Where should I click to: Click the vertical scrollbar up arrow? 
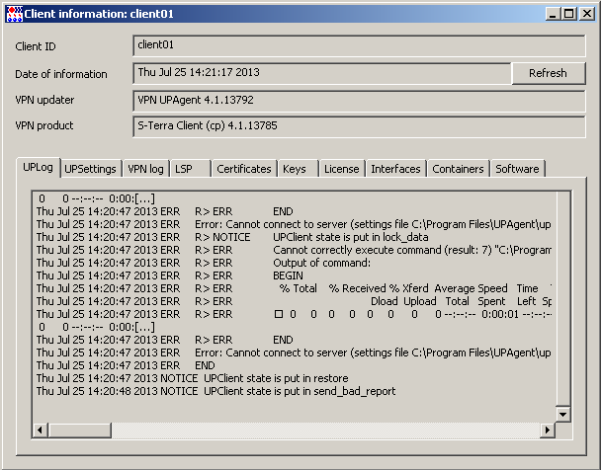point(562,198)
